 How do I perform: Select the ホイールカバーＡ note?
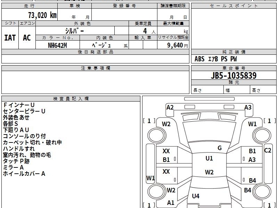coord(24,174)
